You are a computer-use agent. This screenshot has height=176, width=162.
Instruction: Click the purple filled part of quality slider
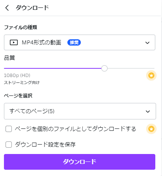click(53, 68)
